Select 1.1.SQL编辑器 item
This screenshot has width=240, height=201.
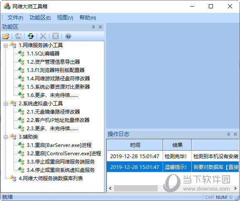point(43,53)
